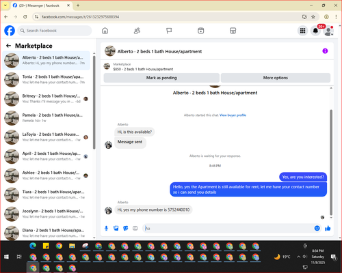Expand the account profile menu
The width and height of the screenshot is (342, 273).
coord(328,31)
